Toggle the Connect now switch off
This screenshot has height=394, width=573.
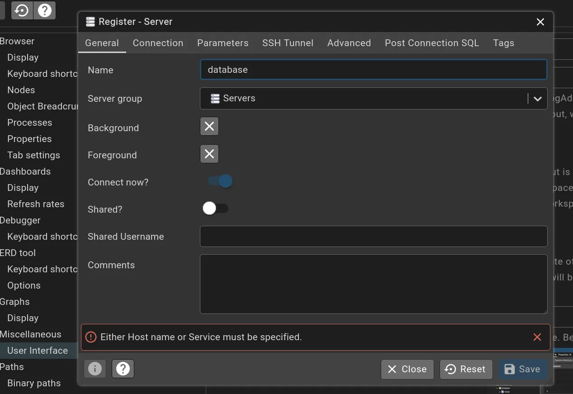tap(220, 181)
